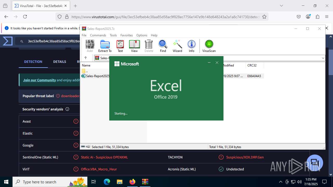The height and width of the screenshot is (187, 333).
Task: Open Task View on the taskbar
Action: (94, 182)
